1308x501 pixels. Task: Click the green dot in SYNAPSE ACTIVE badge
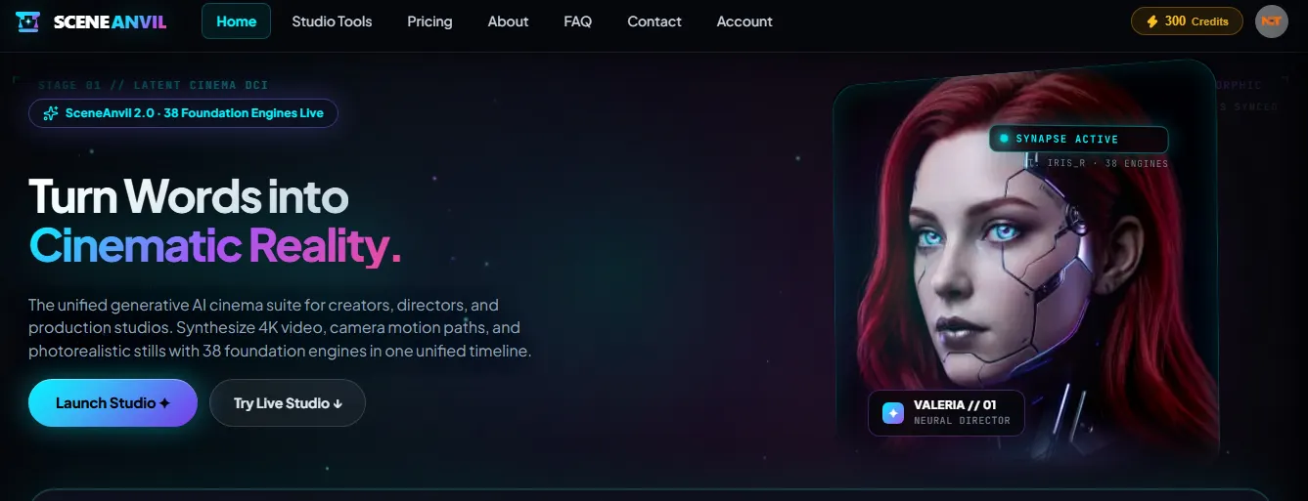click(1003, 140)
